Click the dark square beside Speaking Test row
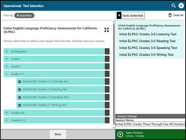The image size is (186, 140). 107,97
